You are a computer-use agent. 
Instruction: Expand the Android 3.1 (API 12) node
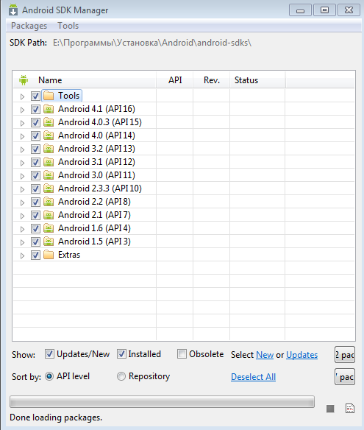click(x=23, y=163)
